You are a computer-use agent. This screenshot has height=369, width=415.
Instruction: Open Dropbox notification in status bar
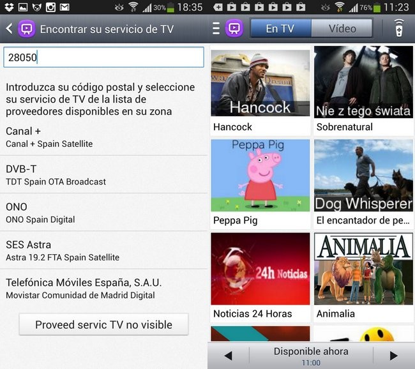(9, 7)
